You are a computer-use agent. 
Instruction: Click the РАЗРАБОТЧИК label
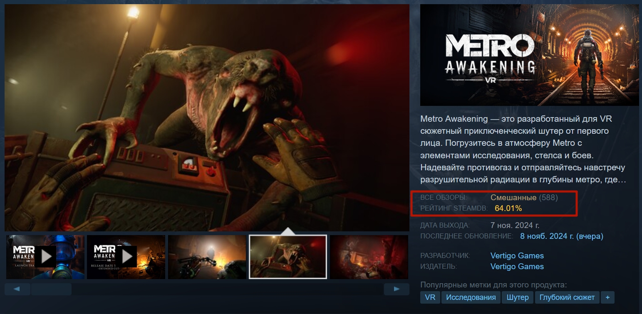pos(446,255)
